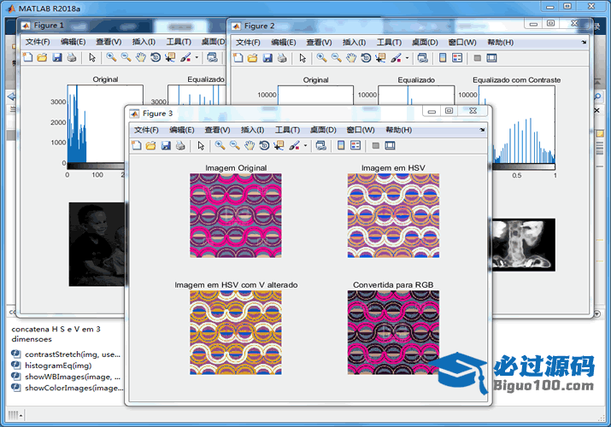Expand Brush color dropdown arrow in Figure 2
The image size is (611, 427).
coord(408,58)
